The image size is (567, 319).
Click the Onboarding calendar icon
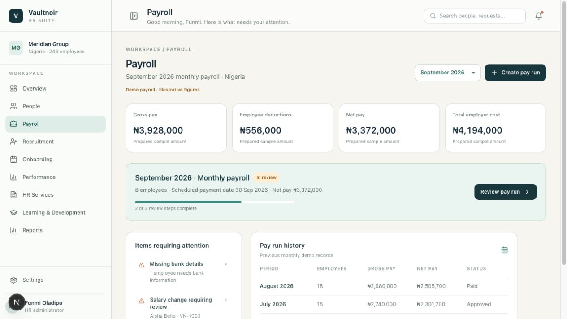point(13,159)
